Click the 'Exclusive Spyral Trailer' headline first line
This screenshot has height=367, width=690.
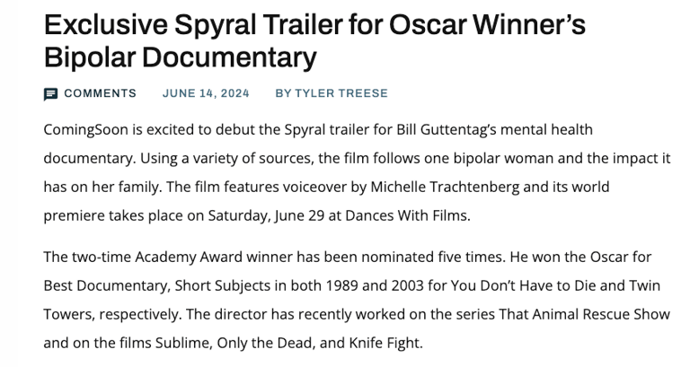pyautogui.click(x=314, y=24)
